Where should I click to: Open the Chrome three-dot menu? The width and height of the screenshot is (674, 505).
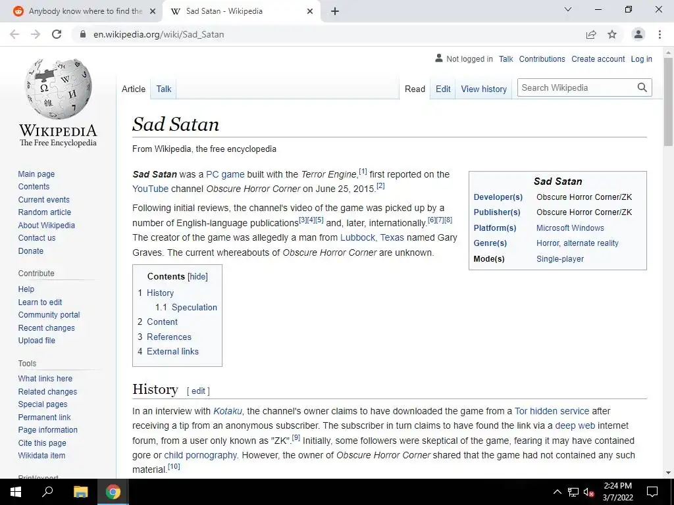pyautogui.click(x=660, y=34)
